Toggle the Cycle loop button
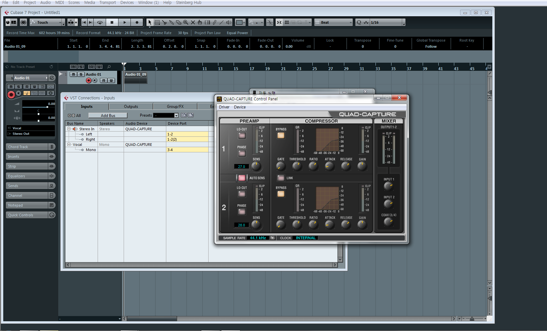The image size is (547, 331). 100,22
